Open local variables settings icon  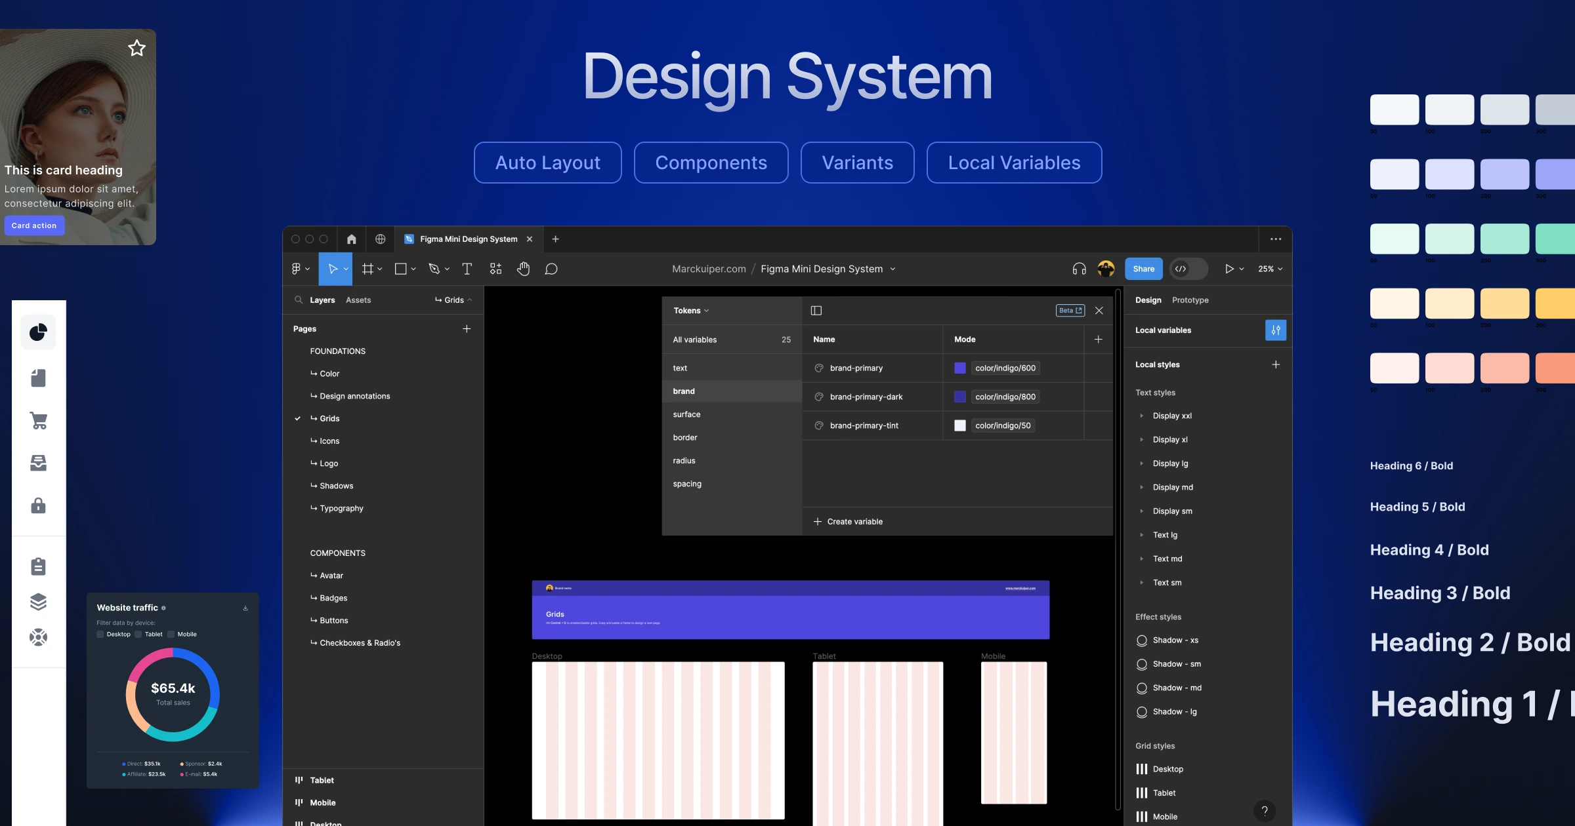1276,330
